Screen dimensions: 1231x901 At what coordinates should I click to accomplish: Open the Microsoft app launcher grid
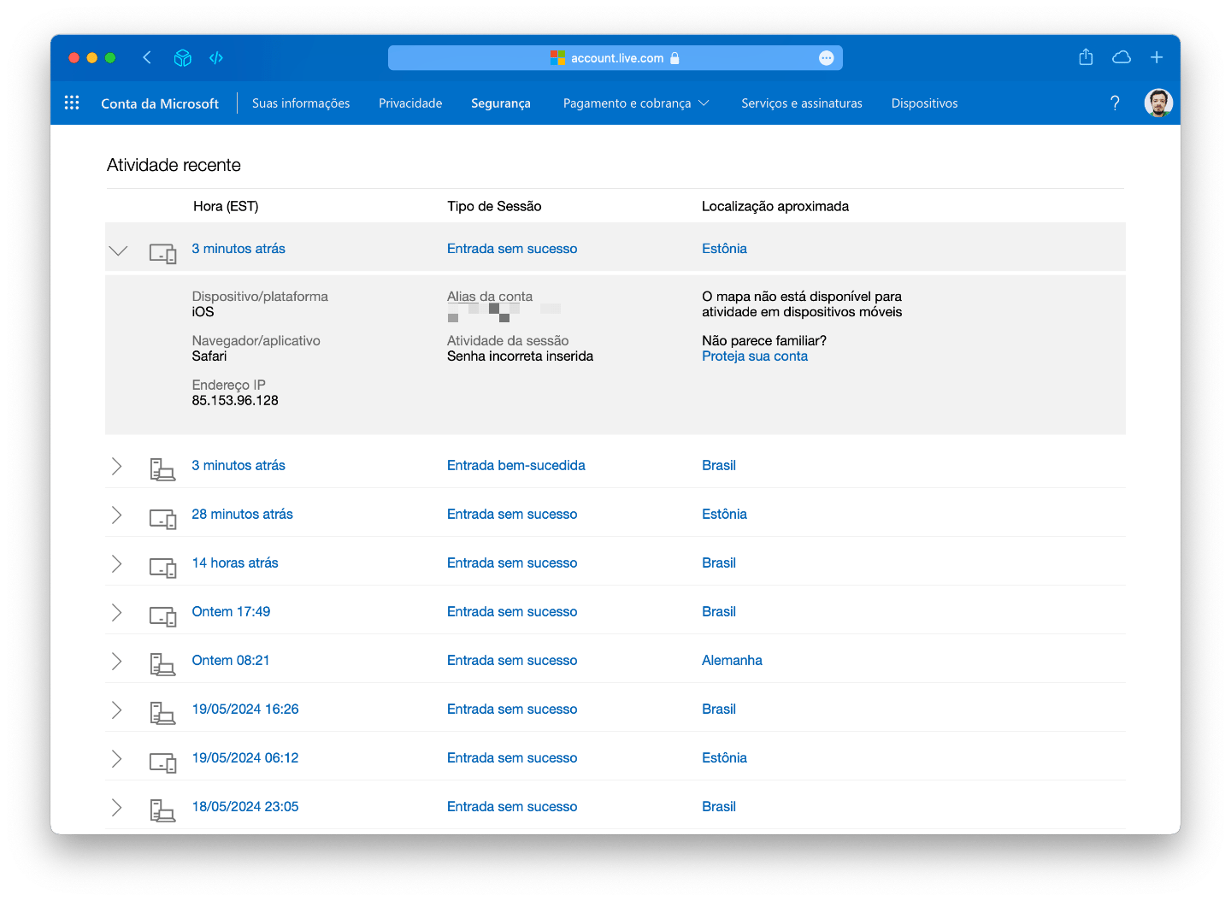point(72,103)
